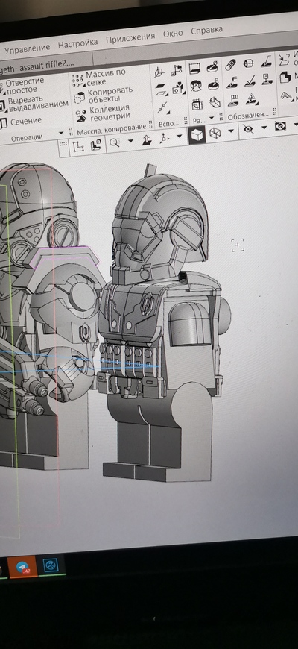298x649 pixels.
Task: Click the framed dimension icon in Ра... panel
Action: (x=197, y=104)
